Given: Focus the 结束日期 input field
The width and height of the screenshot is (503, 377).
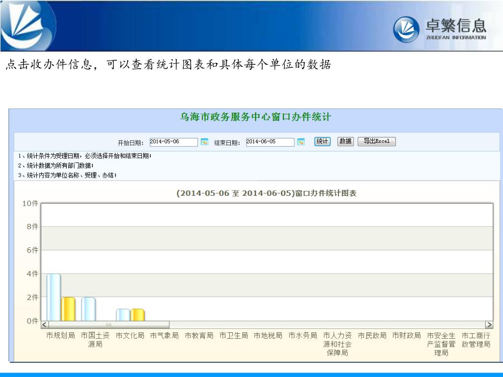Looking at the screenshot, I should click(270, 142).
